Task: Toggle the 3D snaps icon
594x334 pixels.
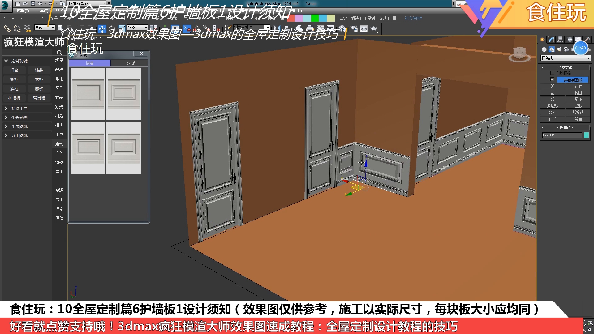Action: 187,29
